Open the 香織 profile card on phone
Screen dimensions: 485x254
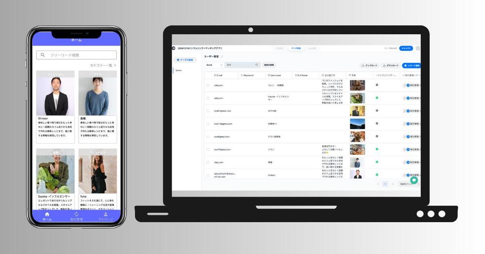tap(98, 107)
